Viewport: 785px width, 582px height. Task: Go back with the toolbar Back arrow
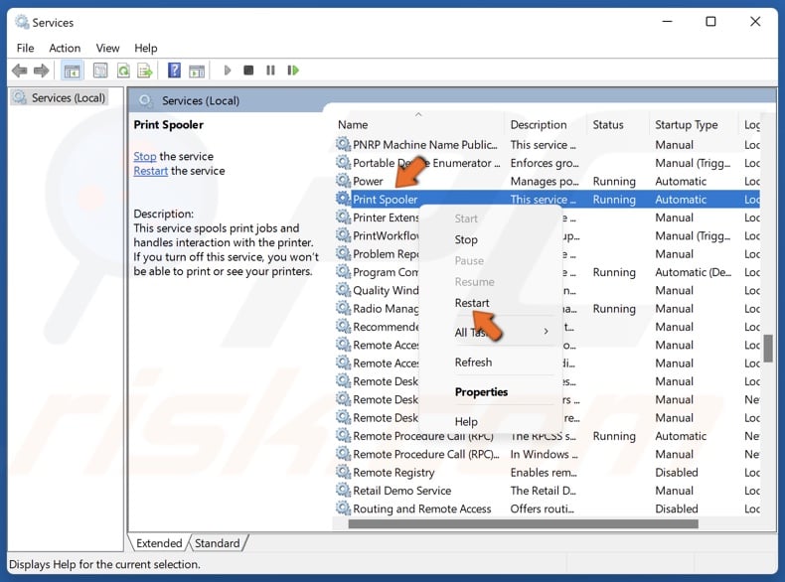[20, 71]
